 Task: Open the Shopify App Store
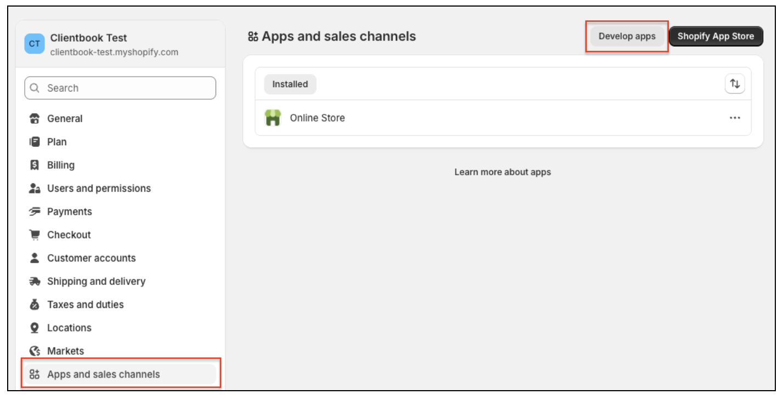[x=716, y=36]
